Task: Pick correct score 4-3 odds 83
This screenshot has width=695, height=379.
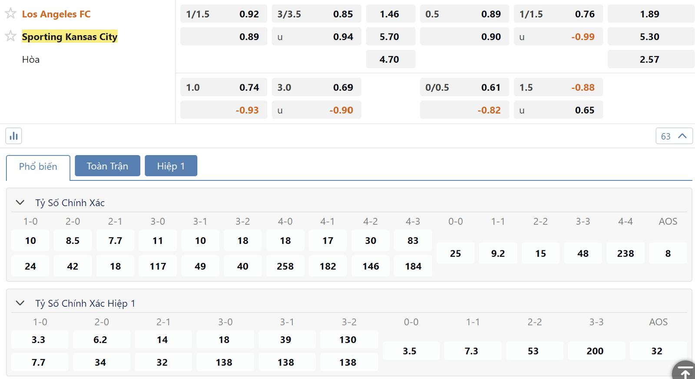Action: (x=413, y=240)
